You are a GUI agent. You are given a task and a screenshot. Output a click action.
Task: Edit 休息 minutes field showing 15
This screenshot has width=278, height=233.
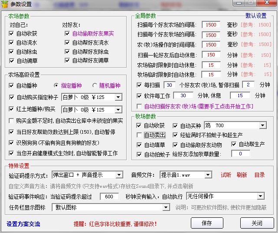[x=240, y=95]
